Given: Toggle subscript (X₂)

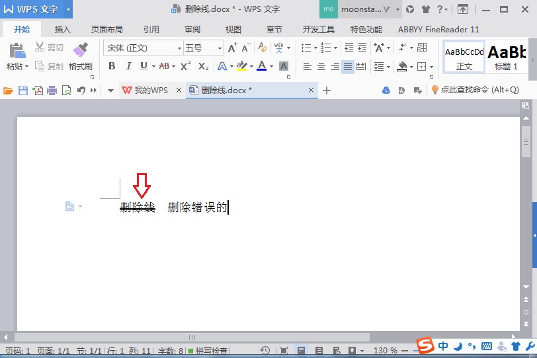Looking at the screenshot, I should 204,66.
